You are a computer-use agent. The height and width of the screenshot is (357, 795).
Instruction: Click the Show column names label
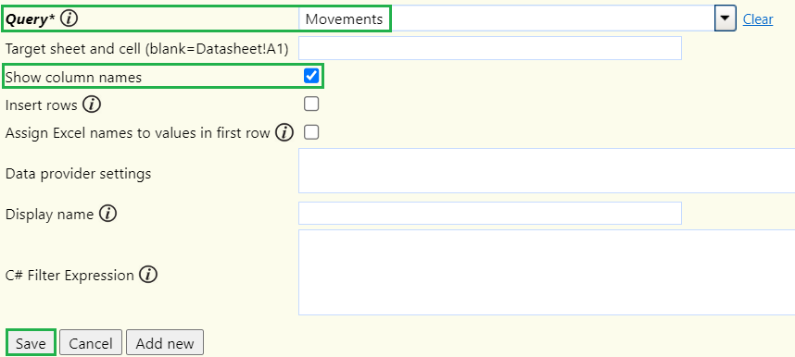tap(73, 77)
